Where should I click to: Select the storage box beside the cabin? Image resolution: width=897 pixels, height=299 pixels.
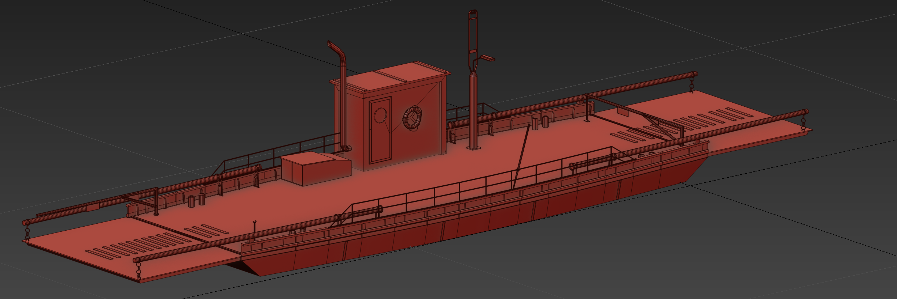(315, 168)
